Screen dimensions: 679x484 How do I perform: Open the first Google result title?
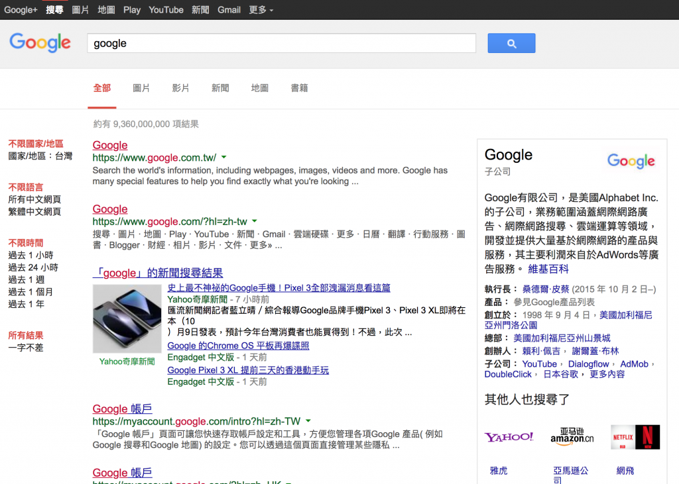[110, 145]
